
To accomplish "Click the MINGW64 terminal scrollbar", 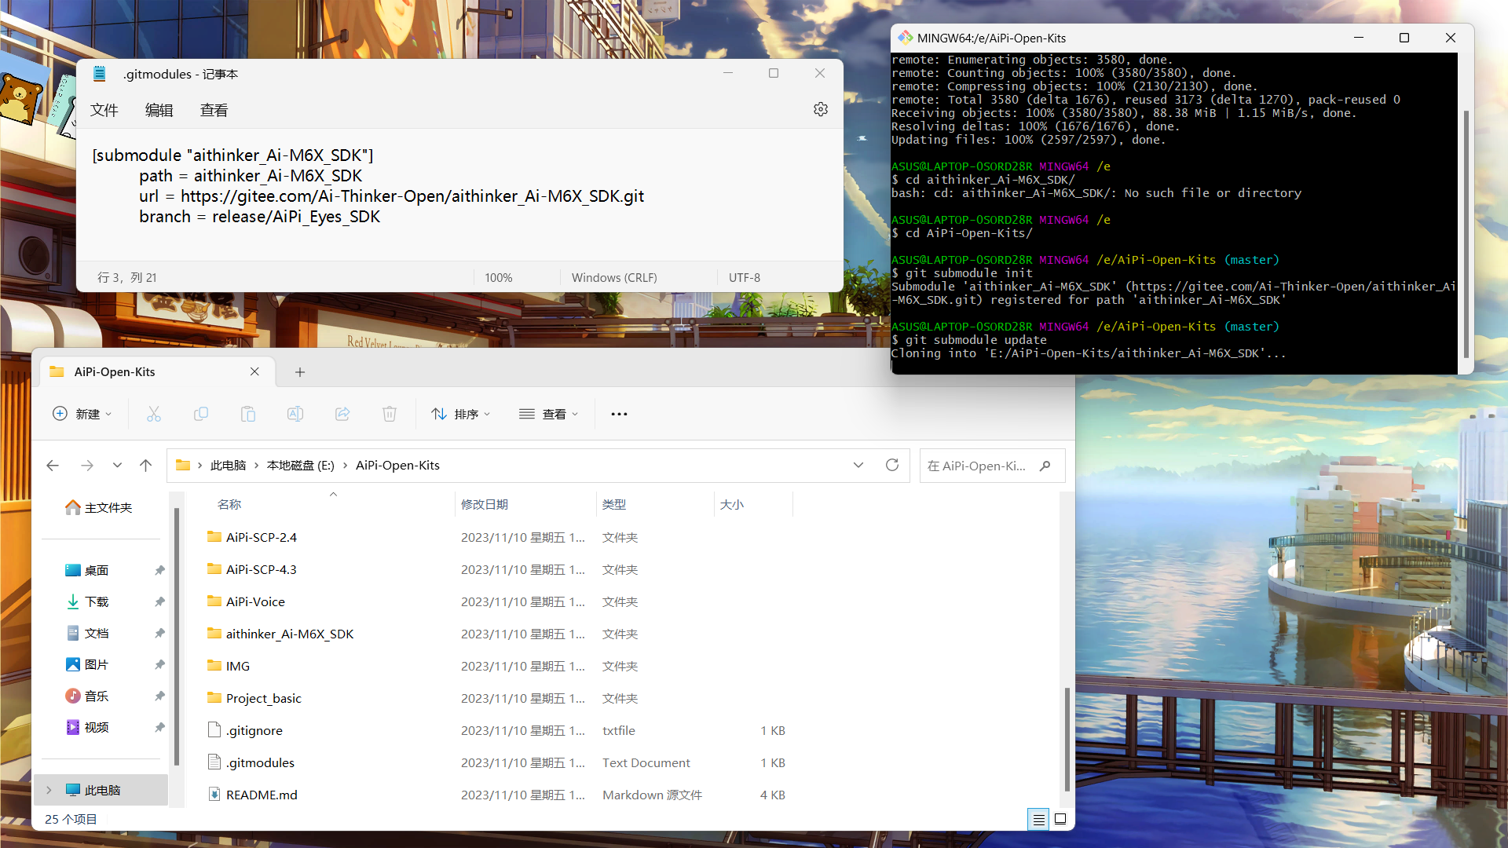I will [x=1466, y=234].
